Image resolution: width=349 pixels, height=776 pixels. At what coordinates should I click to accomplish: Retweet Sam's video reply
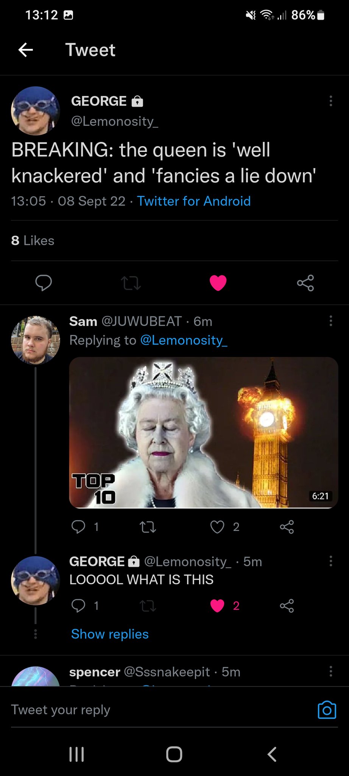(x=148, y=527)
